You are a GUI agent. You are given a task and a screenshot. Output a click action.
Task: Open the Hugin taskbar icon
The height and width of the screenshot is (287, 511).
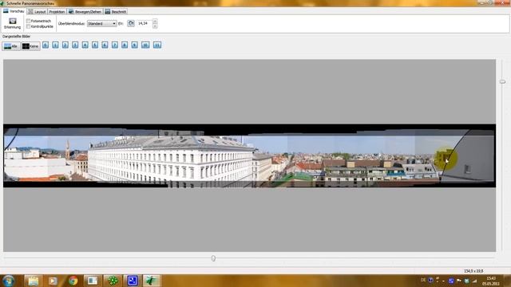pyautogui.click(x=152, y=281)
